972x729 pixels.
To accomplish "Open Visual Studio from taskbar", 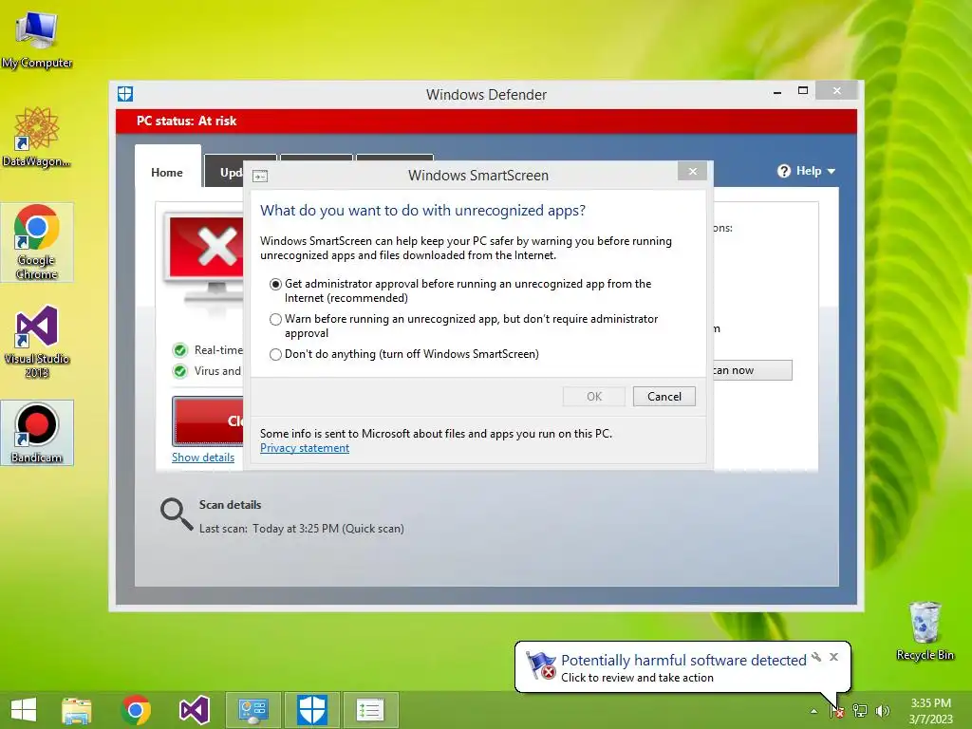I will 194,710.
